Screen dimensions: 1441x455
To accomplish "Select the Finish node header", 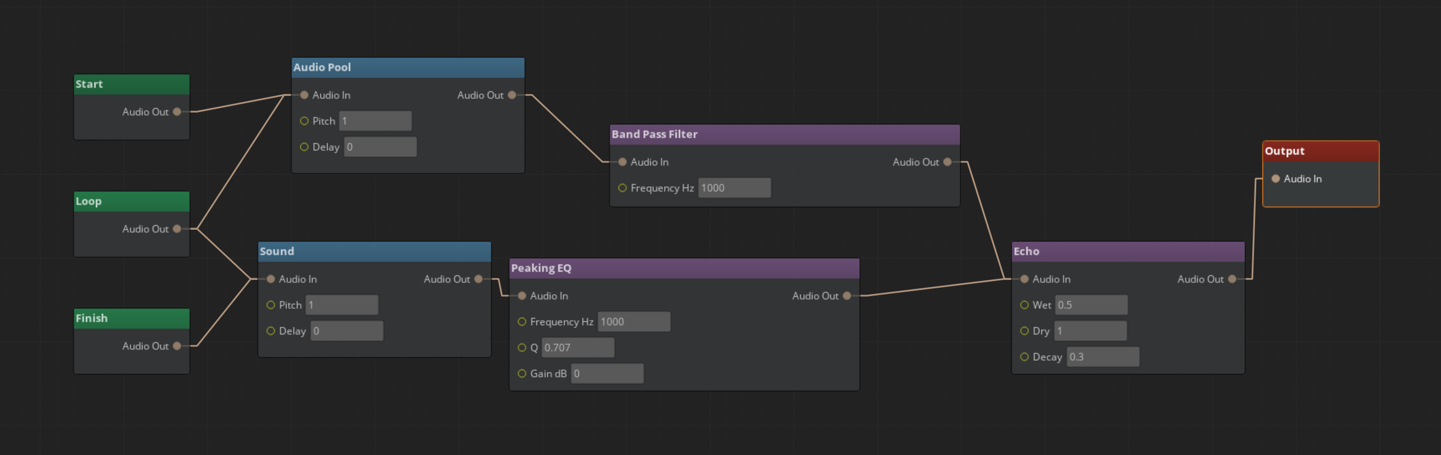I will [x=131, y=318].
